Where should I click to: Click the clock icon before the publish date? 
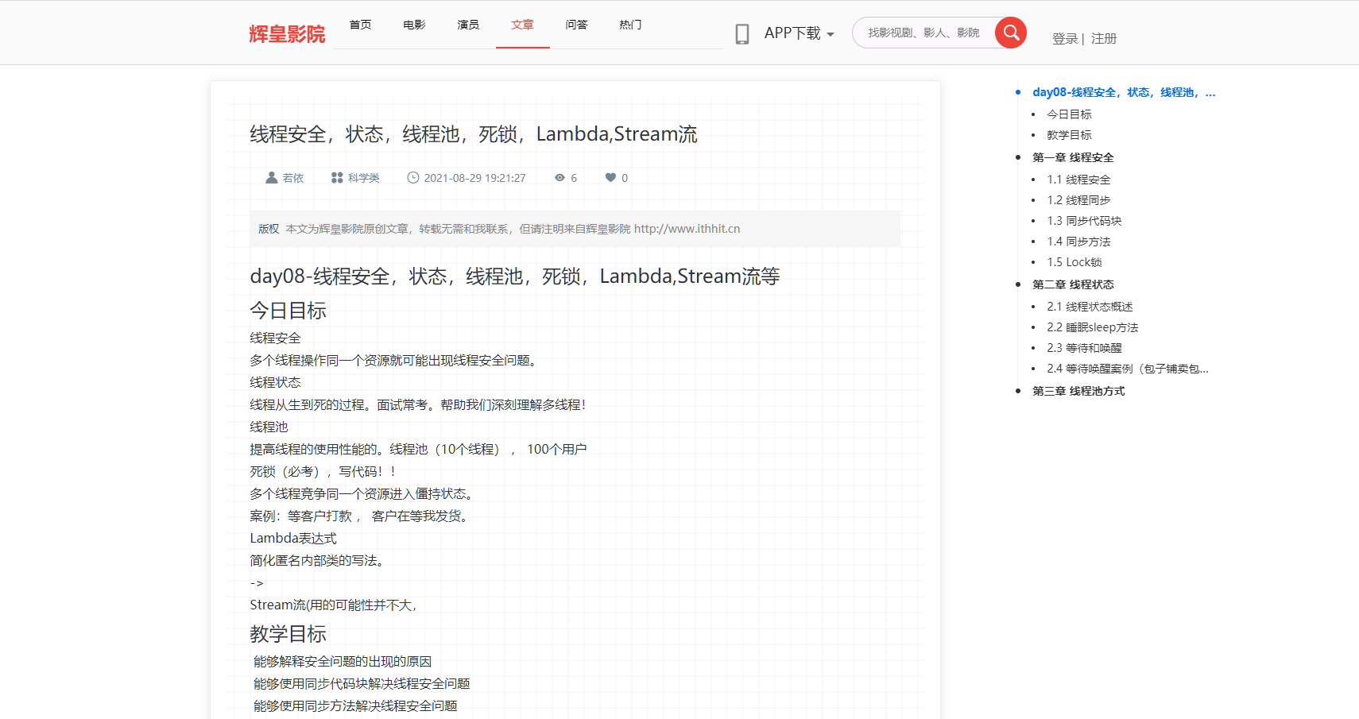[412, 177]
